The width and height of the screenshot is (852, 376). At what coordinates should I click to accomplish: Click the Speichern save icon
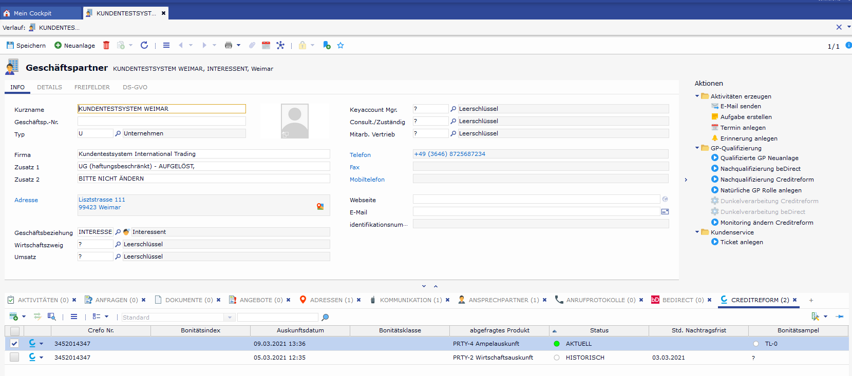pos(10,45)
